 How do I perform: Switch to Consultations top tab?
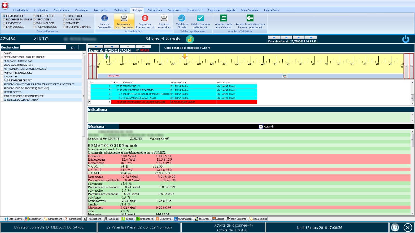click(x=61, y=10)
